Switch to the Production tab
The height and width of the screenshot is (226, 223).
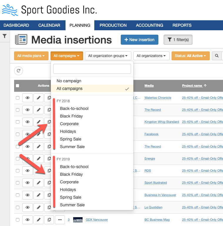click(113, 25)
